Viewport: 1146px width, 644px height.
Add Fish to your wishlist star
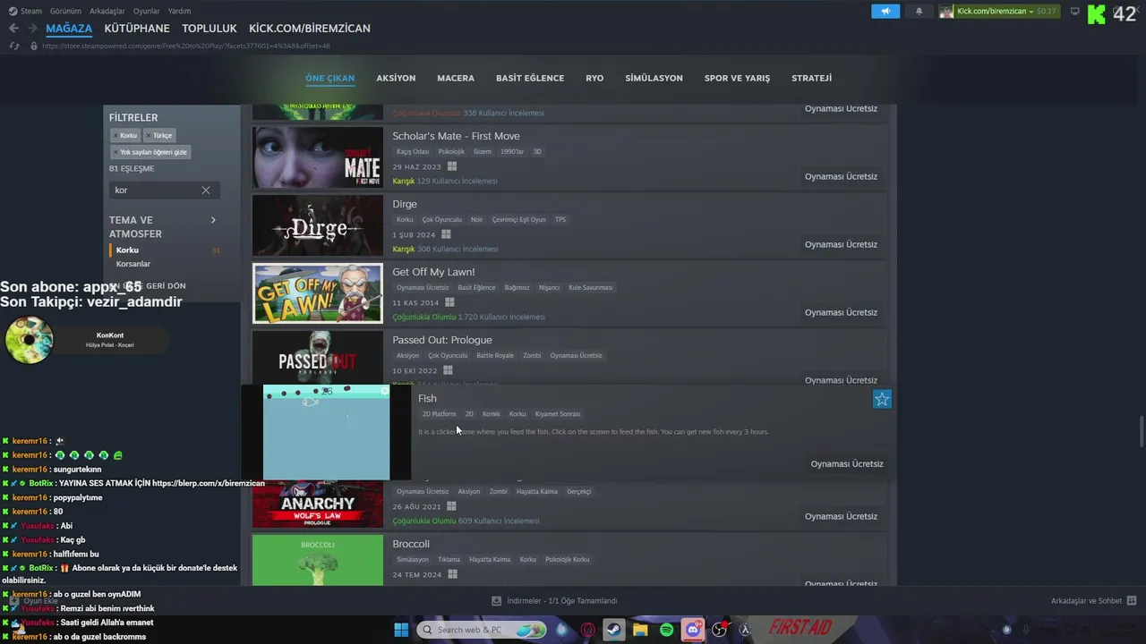[x=882, y=399]
